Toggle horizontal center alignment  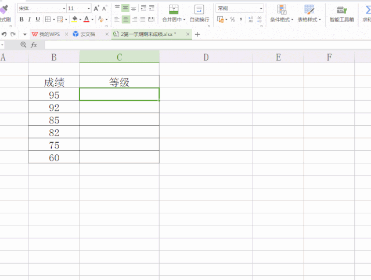pos(126,19)
